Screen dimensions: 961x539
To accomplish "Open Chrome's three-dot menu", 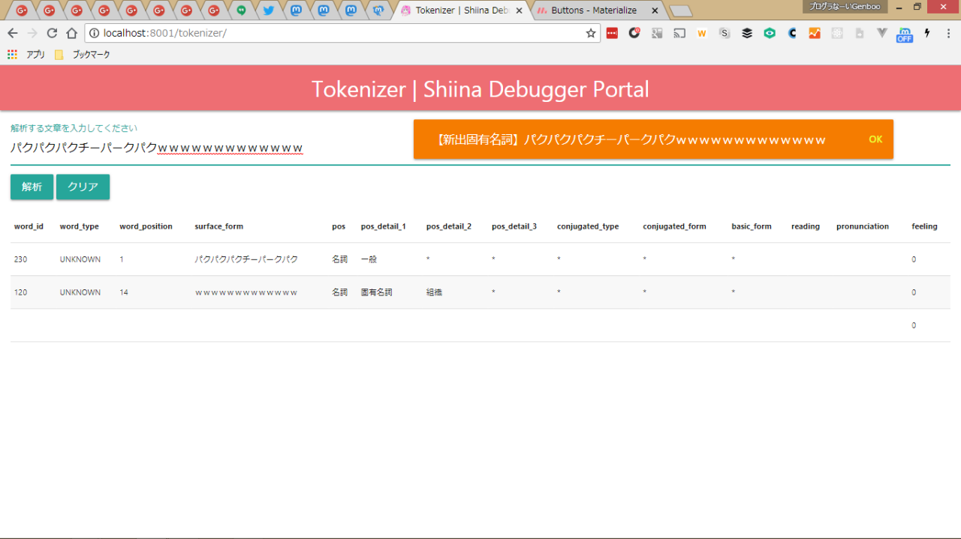I will pos(948,33).
